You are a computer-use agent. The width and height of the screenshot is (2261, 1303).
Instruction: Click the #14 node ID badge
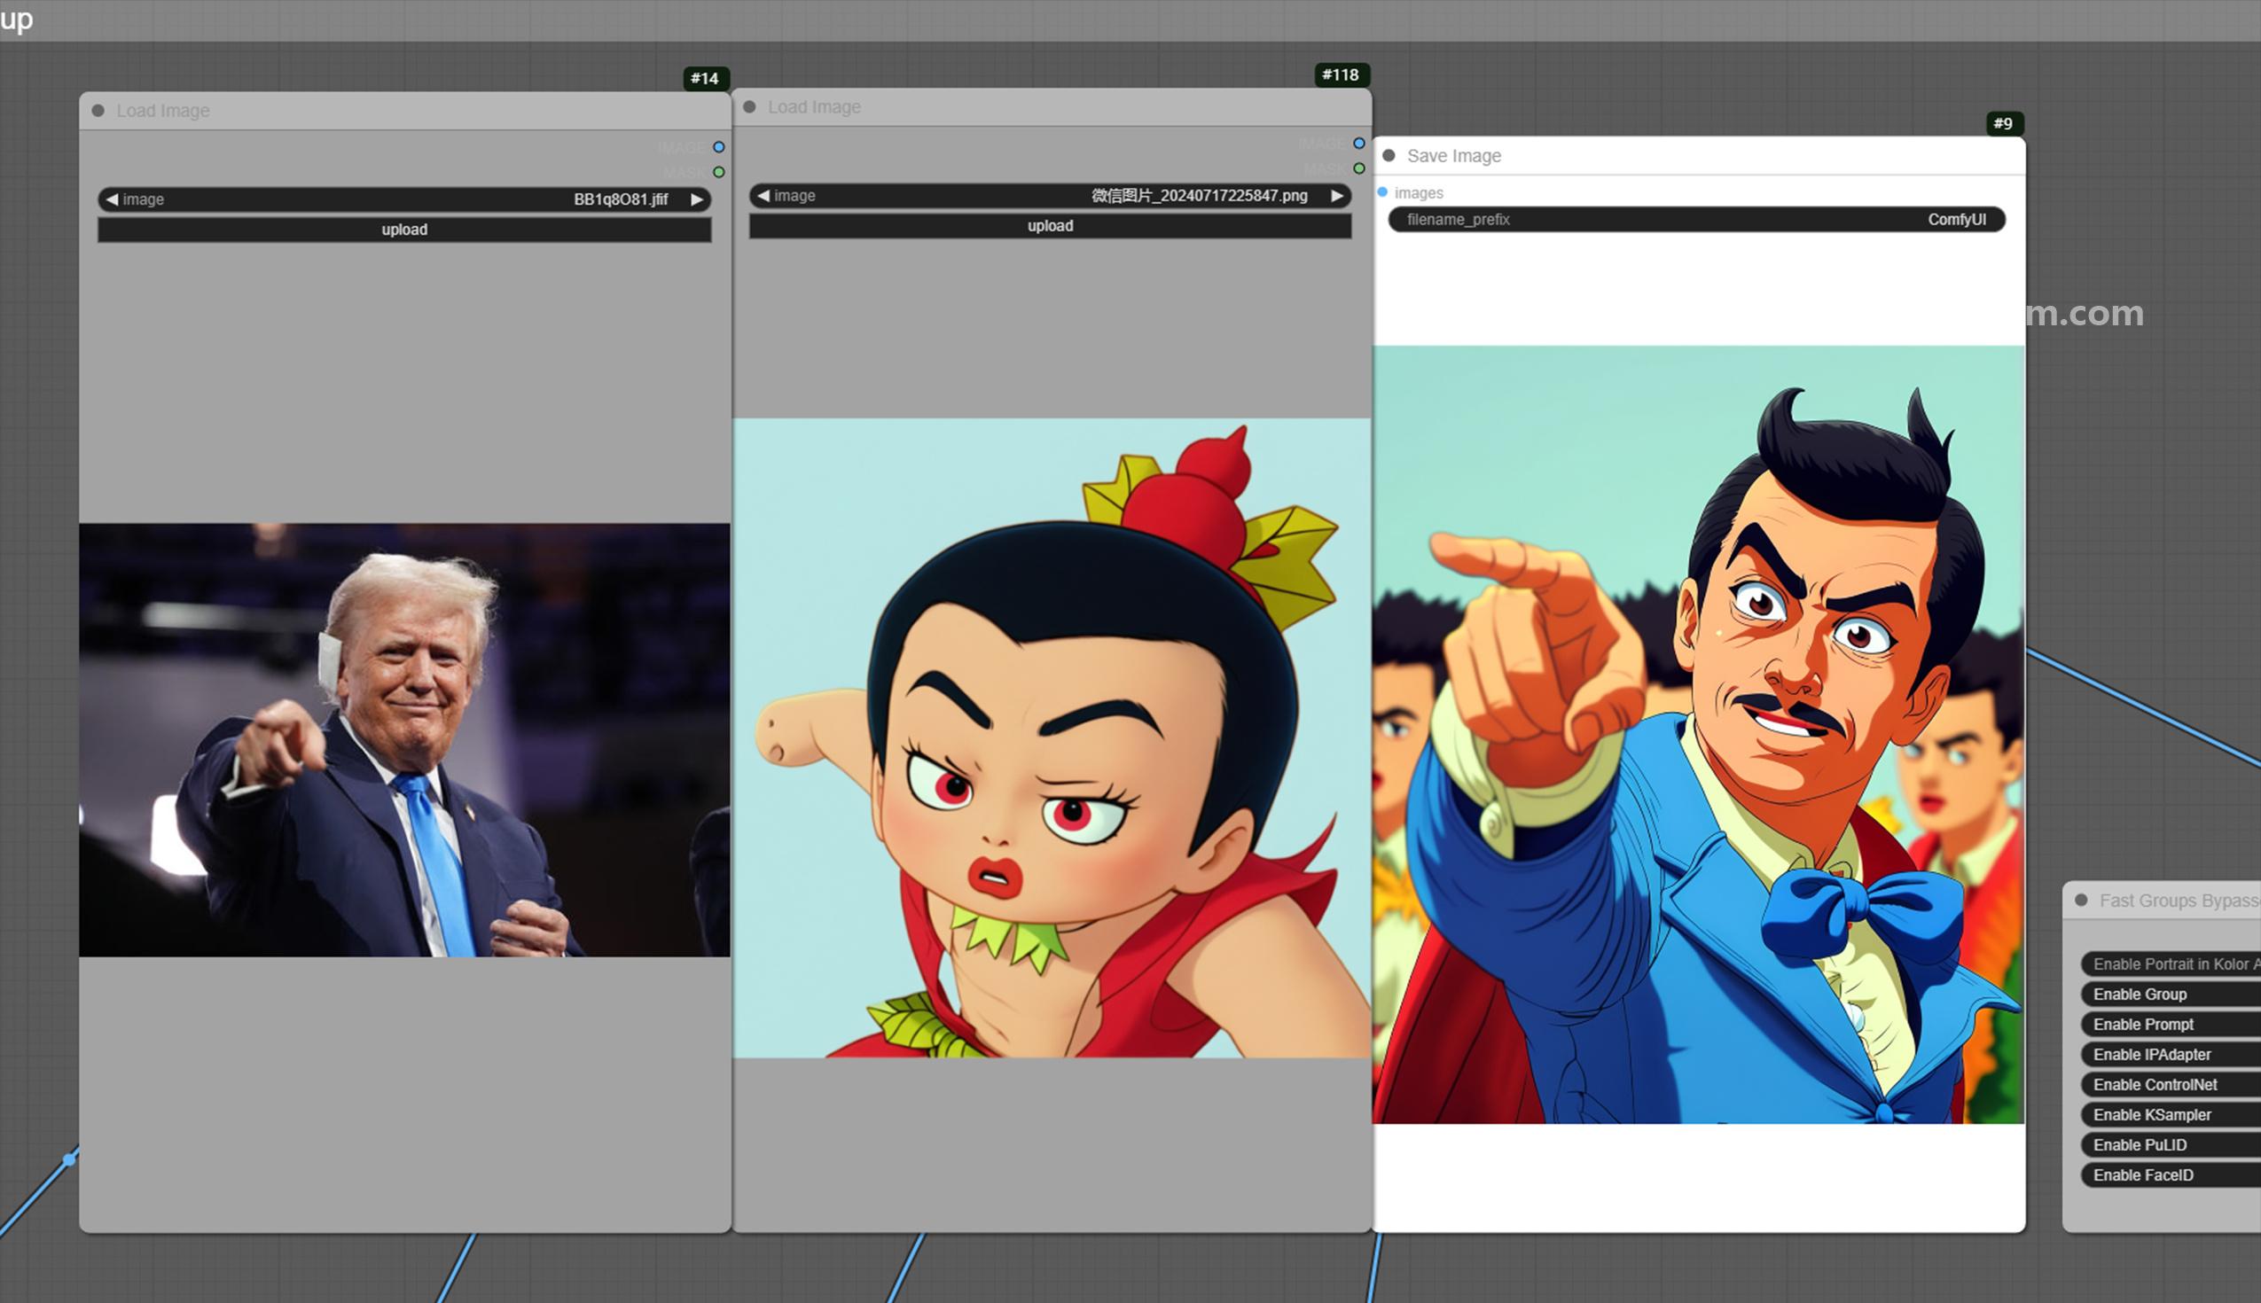click(x=705, y=79)
